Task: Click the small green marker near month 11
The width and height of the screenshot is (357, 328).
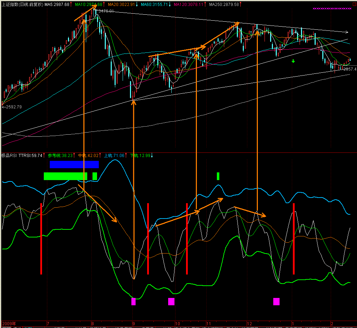Action: pyautogui.click(x=218, y=176)
